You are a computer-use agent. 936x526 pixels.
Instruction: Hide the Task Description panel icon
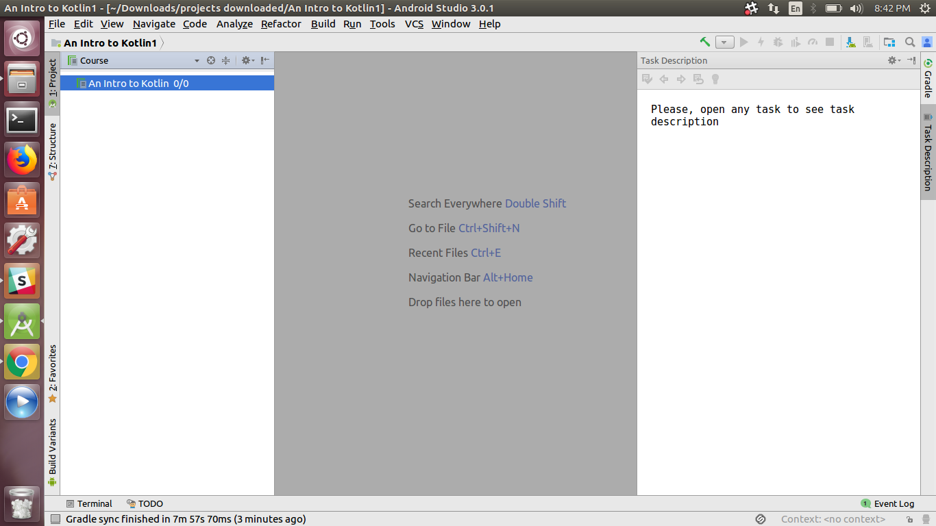[911, 60]
